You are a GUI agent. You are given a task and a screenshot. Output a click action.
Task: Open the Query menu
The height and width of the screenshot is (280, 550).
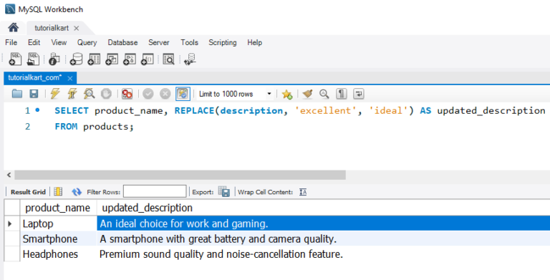pos(87,42)
